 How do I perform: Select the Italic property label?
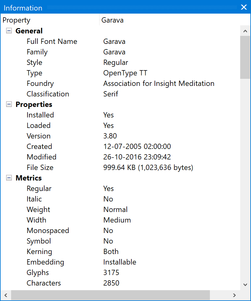[x=34, y=199]
